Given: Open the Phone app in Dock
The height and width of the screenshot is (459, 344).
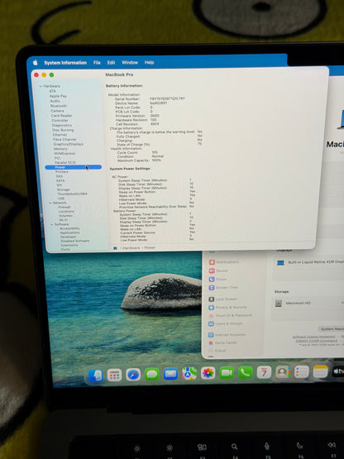Looking at the screenshot, I should click(x=246, y=373).
